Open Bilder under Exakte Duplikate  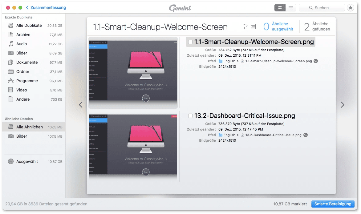(34, 53)
